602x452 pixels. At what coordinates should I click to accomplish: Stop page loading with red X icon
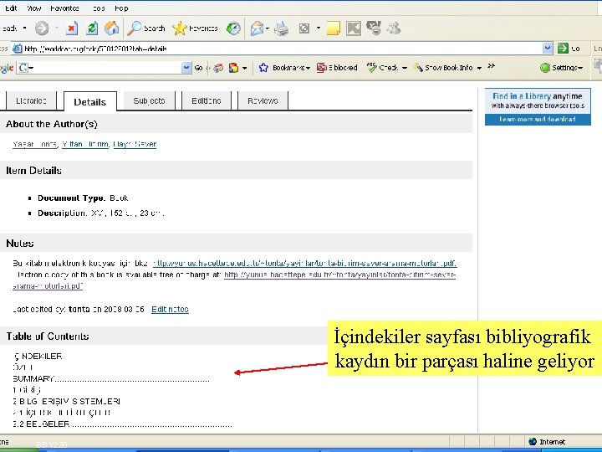tap(71, 28)
